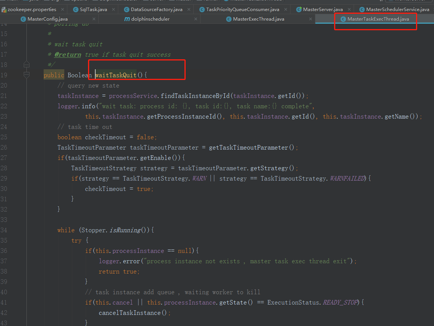
Task: Click the 'query new state' comment
Action: pos(88,85)
